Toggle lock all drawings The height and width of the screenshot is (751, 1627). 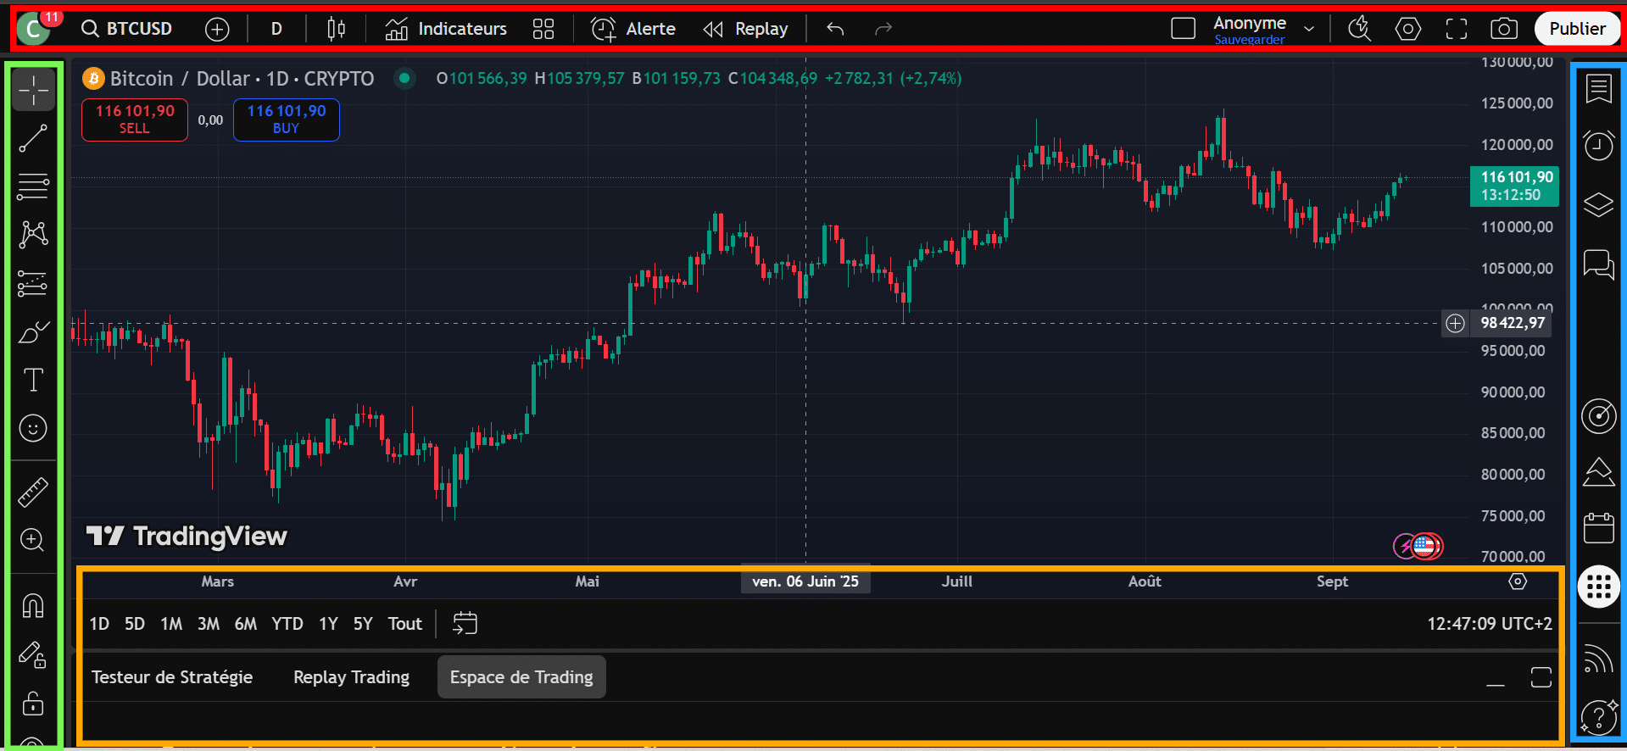[33, 704]
